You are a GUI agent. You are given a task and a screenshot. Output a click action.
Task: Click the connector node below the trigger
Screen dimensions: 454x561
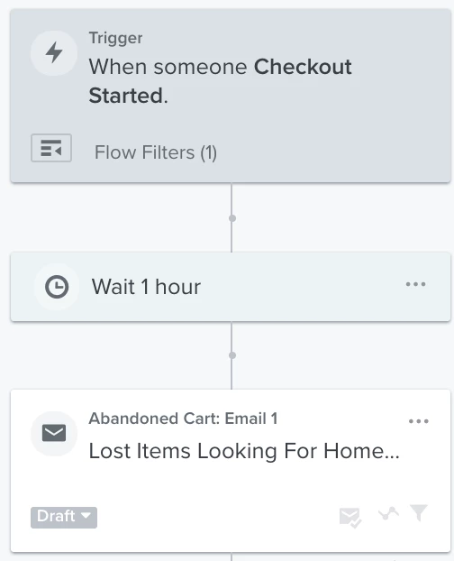(x=232, y=218)
